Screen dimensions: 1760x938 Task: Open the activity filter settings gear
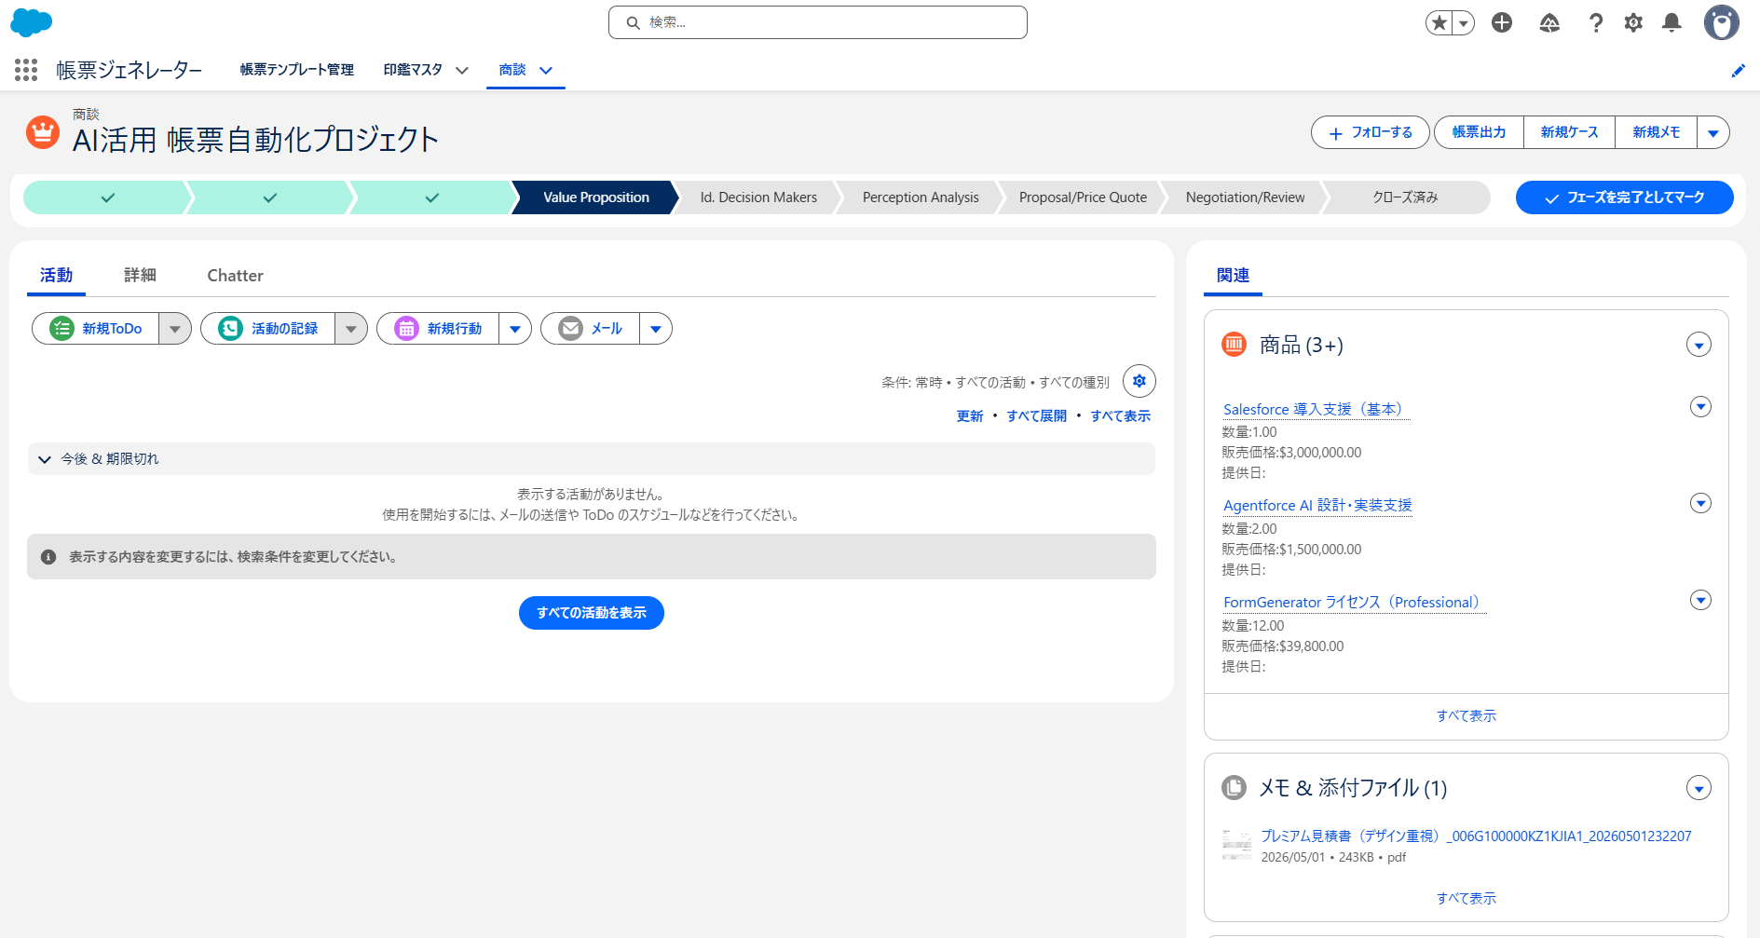pos(1139,381)
